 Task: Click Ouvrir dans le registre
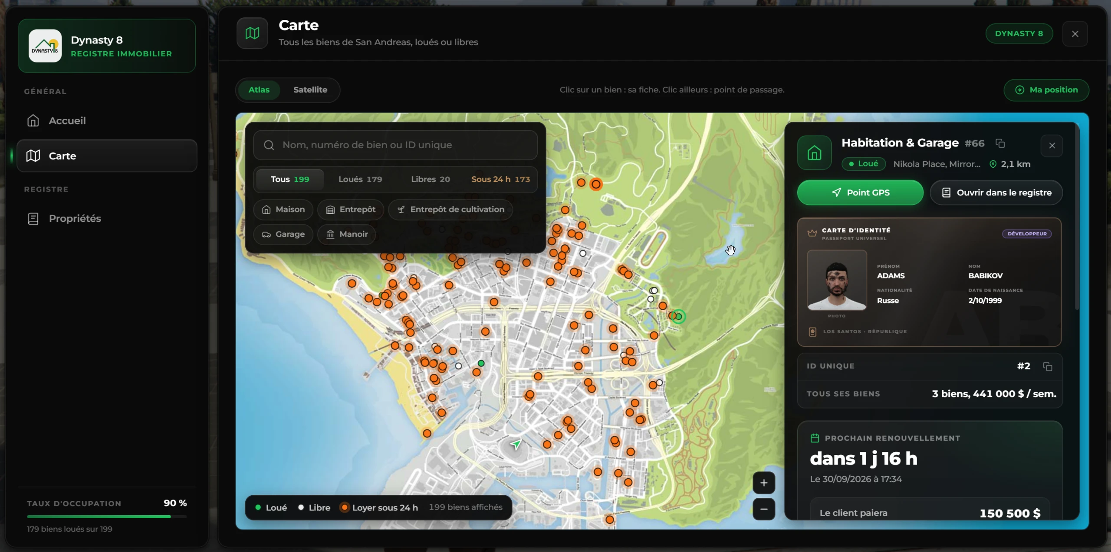tap(996, 192)
